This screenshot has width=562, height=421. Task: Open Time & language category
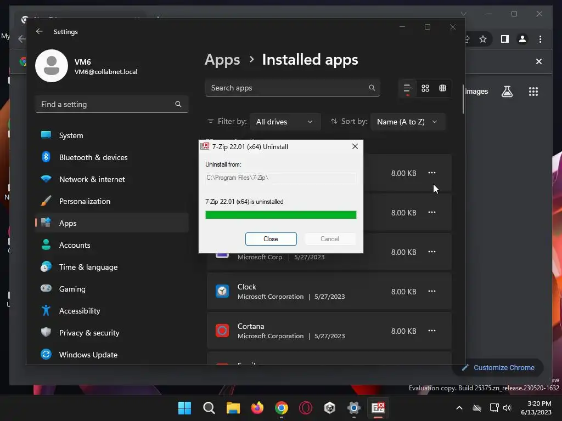(112, 267)
